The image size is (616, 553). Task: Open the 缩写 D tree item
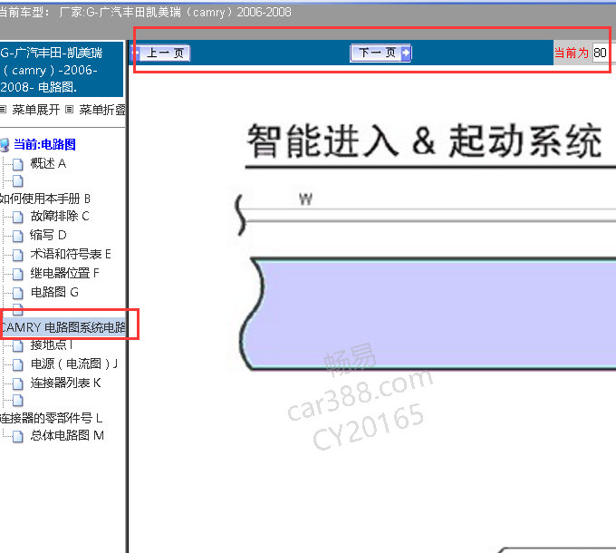point(48,235)
